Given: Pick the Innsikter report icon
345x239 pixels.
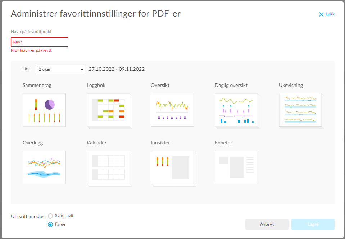Looking at the screenshot, I should click(x=172, y=167).
